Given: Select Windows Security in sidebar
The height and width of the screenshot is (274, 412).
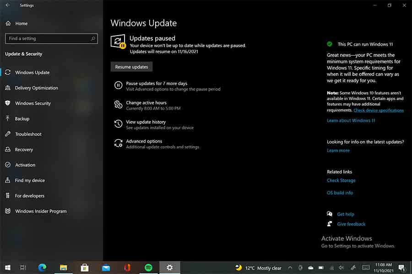Looking at the screenshot, I should click(33, 103).
